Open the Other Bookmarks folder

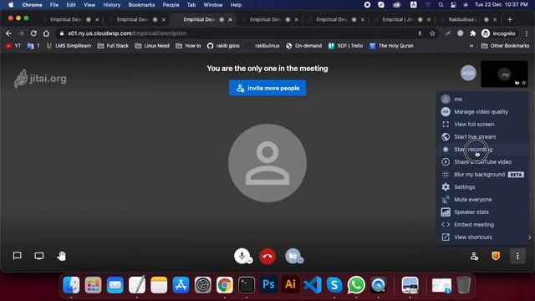tap(505, 46)
